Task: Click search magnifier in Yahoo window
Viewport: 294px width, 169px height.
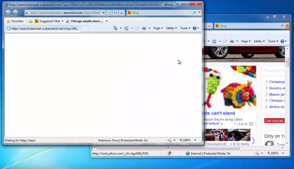Action: point(282,26)
